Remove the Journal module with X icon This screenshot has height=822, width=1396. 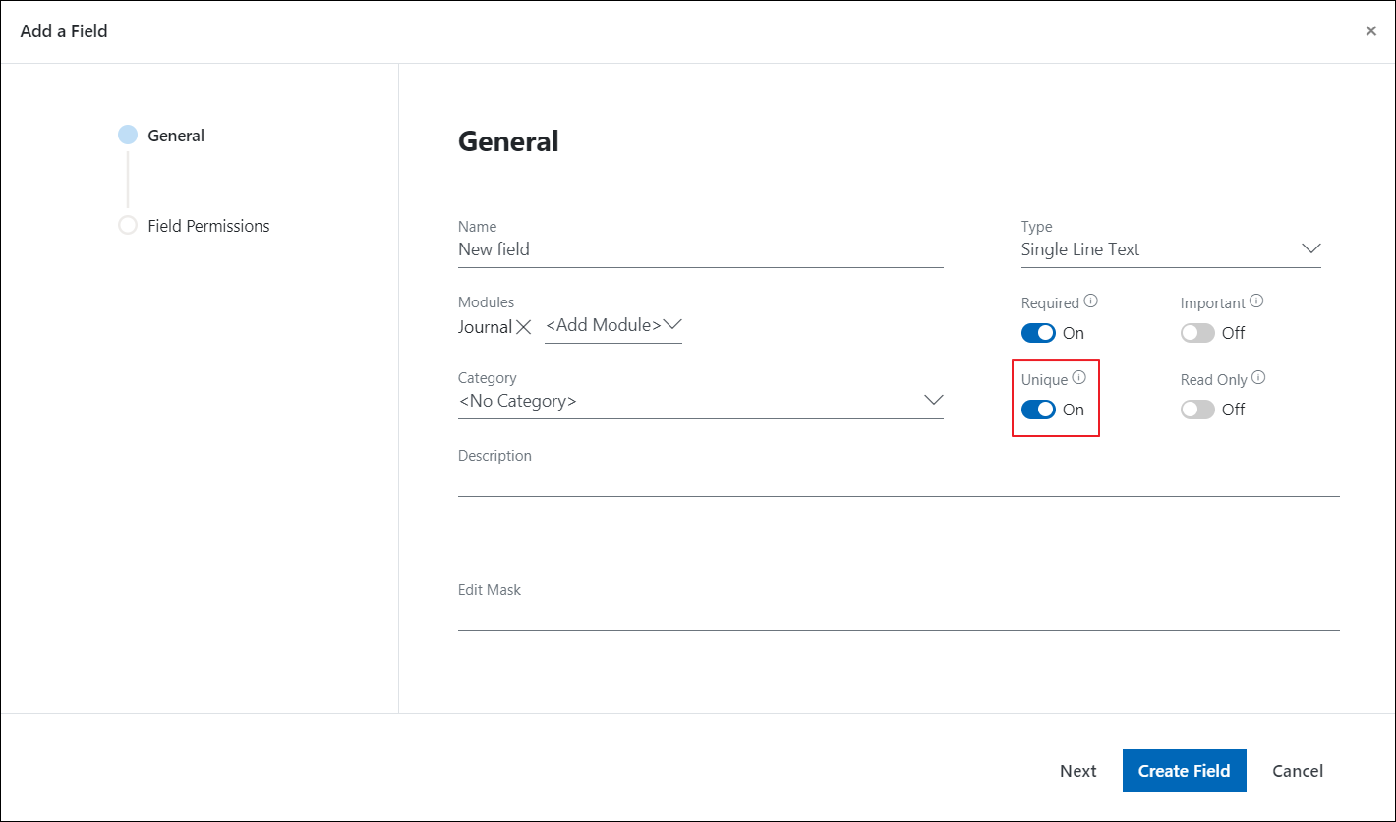[x=524, y=327]
